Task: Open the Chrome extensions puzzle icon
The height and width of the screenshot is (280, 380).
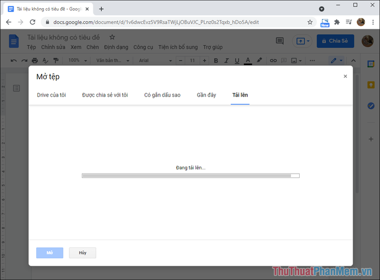Action: coord(337,22)
